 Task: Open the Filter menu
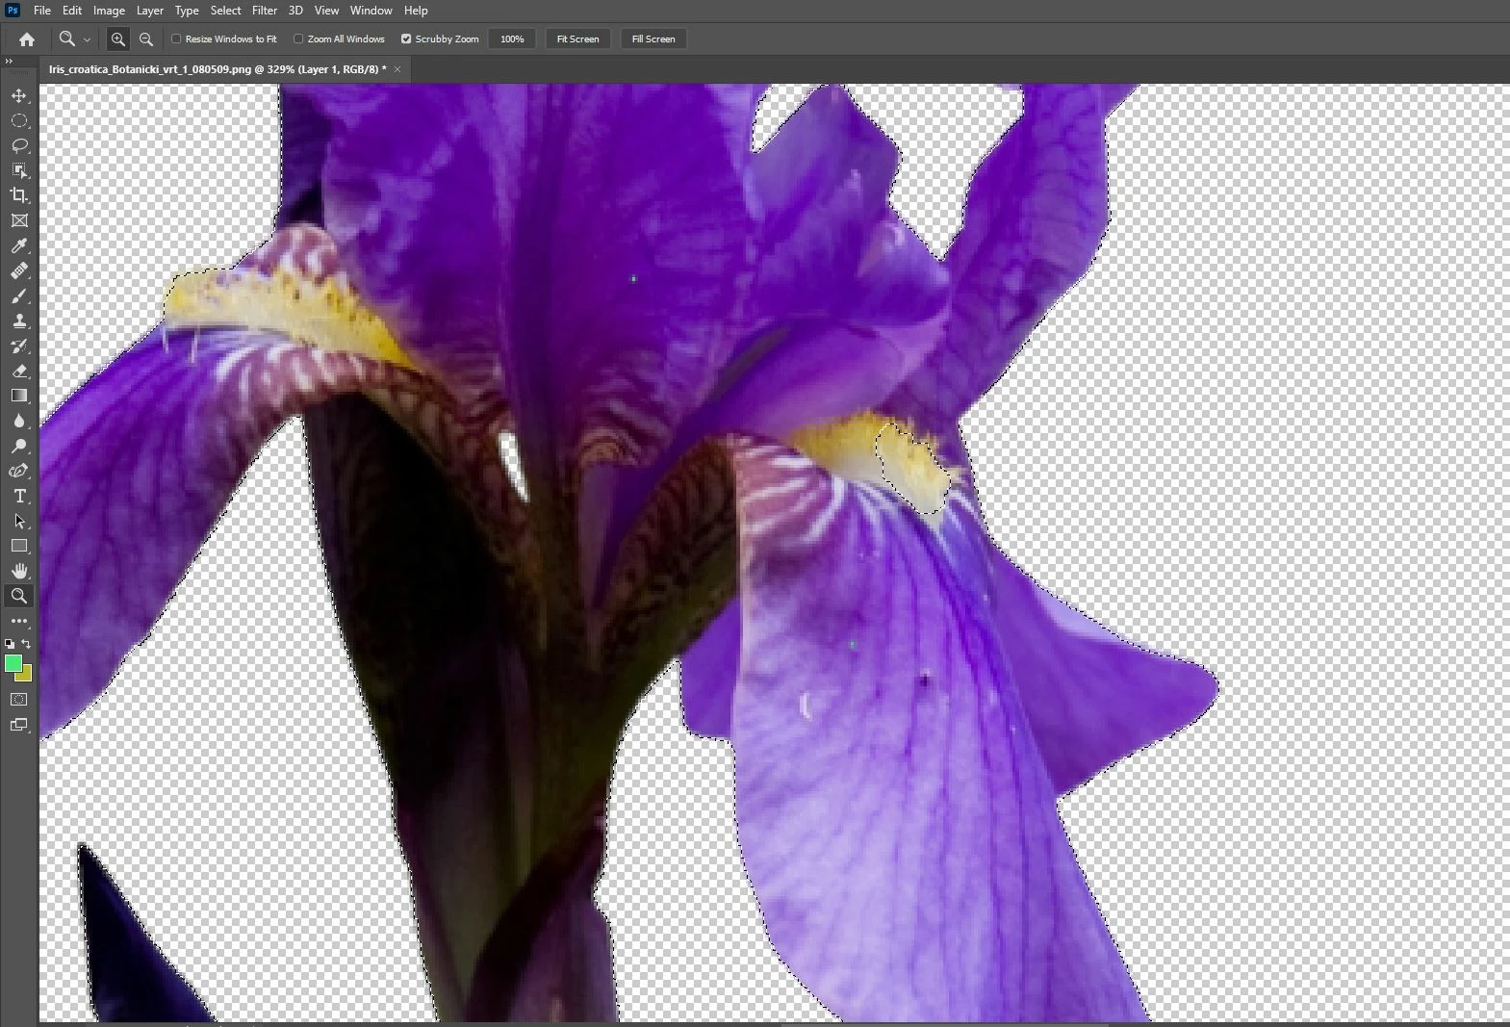[265, 11]
